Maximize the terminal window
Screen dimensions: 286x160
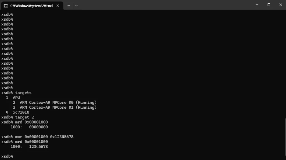[x=269, y=5]
